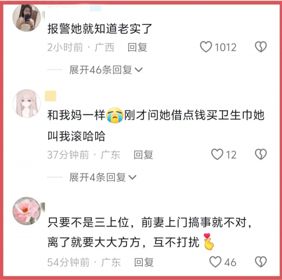Screen dimensions: 282x280
Task: Reply to the Guangxi comment via 回复
Action: point(137,47)
